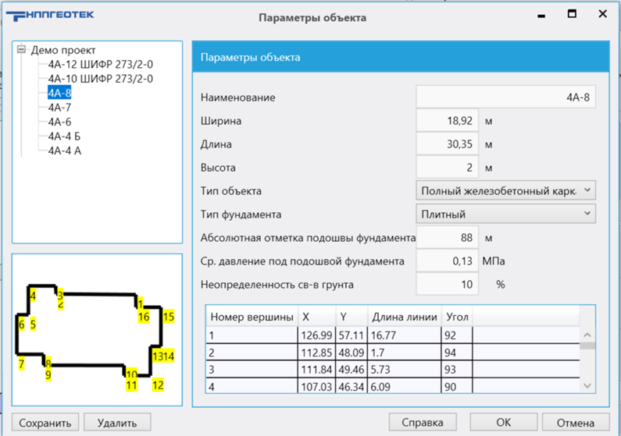Click vertex marker 12 in outline preview
Viewport: 621px width, 436px height.
[158, 385]
